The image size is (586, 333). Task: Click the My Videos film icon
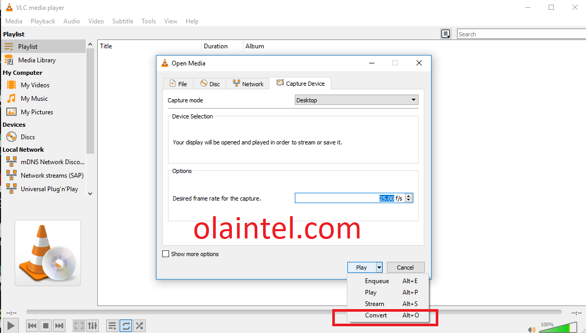pos(11,85)
